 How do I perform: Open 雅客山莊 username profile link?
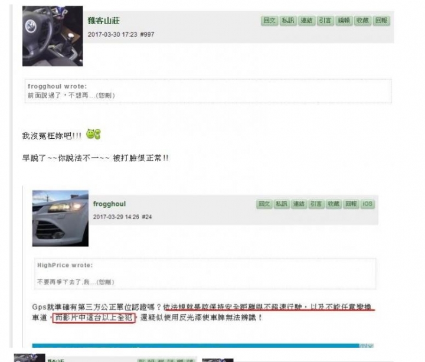(x=103, y=21)
